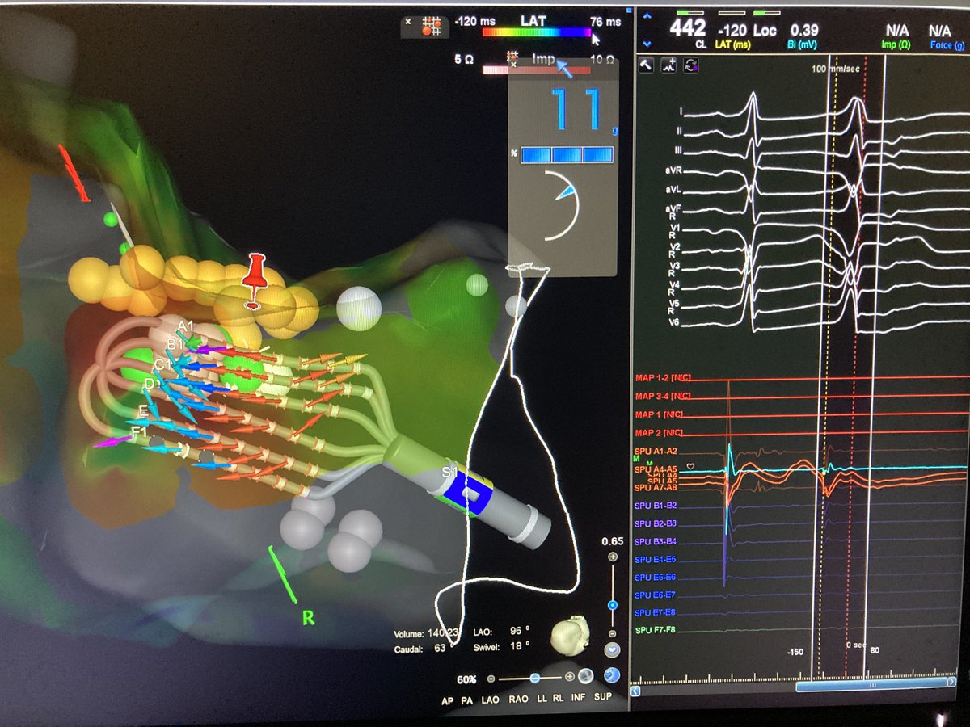Image resolution: width=970 pixels, height=727 pixels.
Task: Click the 442 CL cycle length value
Action: click(x=688, y=28)
